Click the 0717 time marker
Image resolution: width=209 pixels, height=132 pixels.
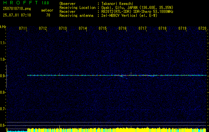pyautogui.click(x=143, y=28)
